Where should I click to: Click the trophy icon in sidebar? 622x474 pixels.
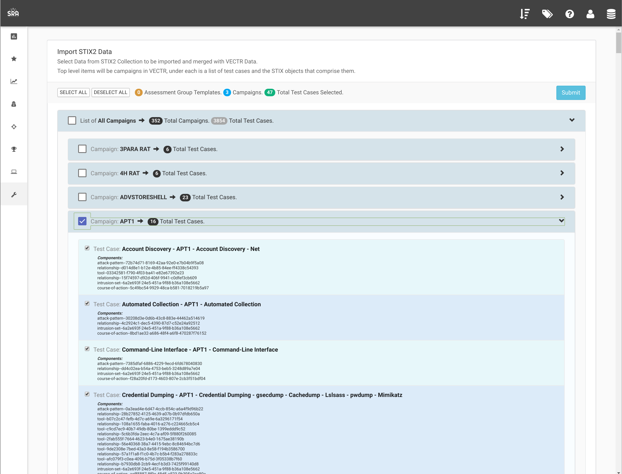(14, 149)
